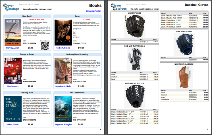Select SKU 1010101-12
Screen dimensions: 212x135
(x=194, y=18)
